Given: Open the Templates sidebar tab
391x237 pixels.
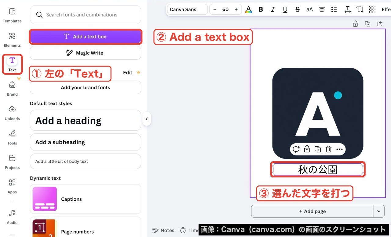Looking at the screenshot, I should [12, 15].
